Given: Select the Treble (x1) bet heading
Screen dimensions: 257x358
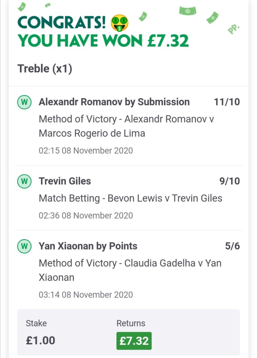Looking at the screenshot, I should click(45, 69).
